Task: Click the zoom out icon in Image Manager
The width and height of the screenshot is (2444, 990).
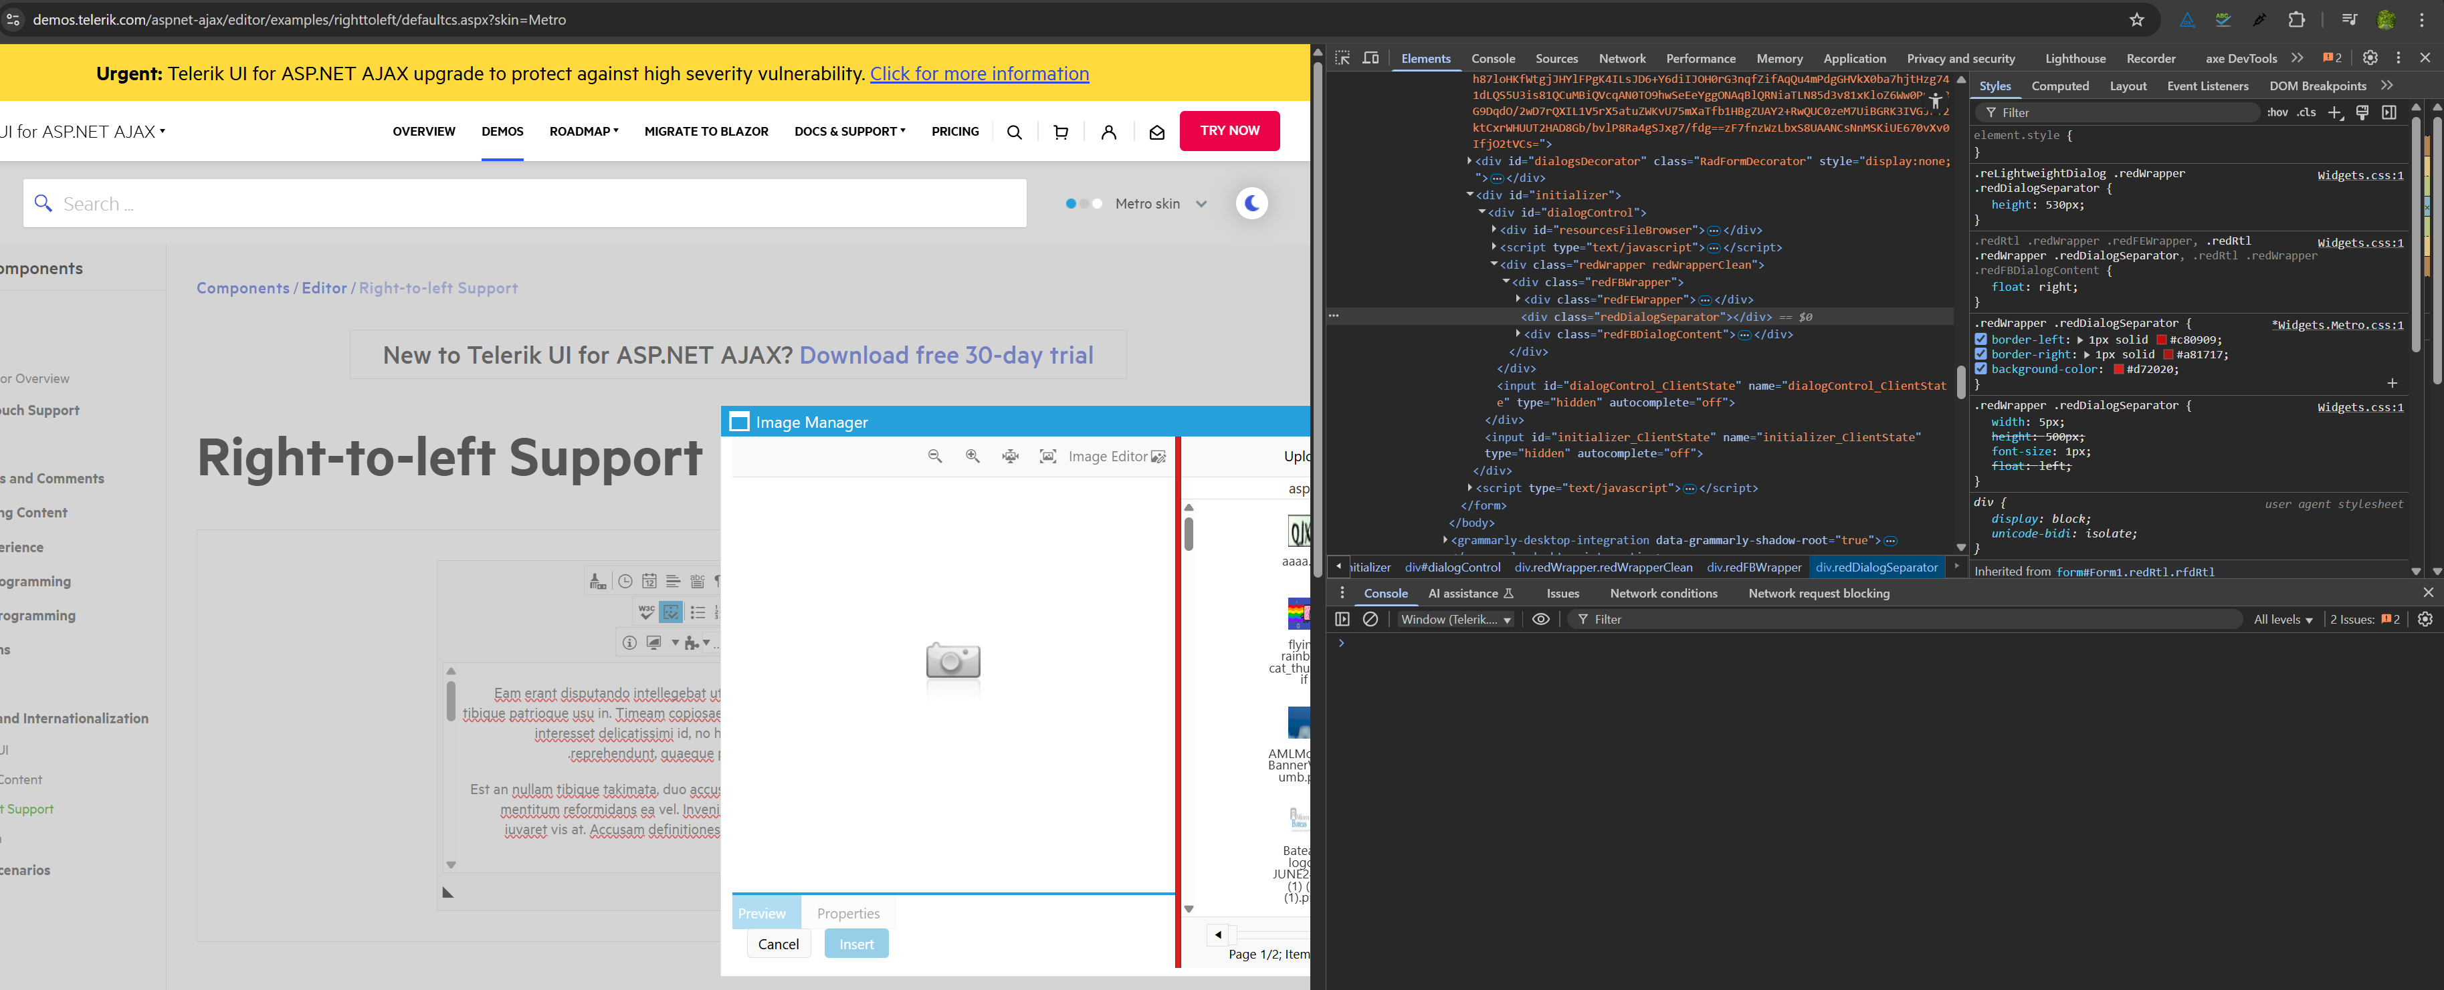Action: pyautogui.click(x=934, y=456)
